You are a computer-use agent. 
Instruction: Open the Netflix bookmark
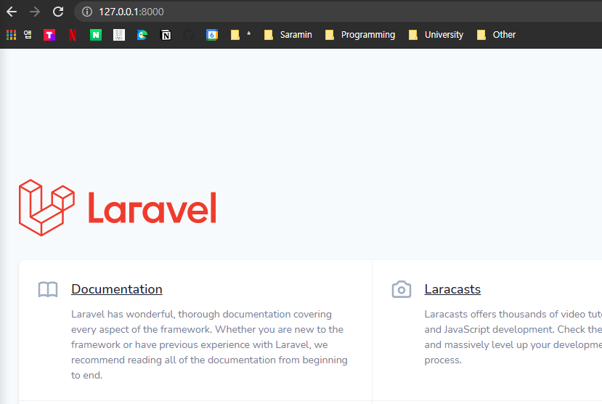72,35
